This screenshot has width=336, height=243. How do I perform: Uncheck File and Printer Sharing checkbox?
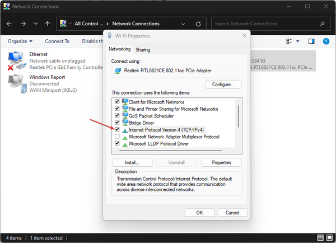pos(117,109)
